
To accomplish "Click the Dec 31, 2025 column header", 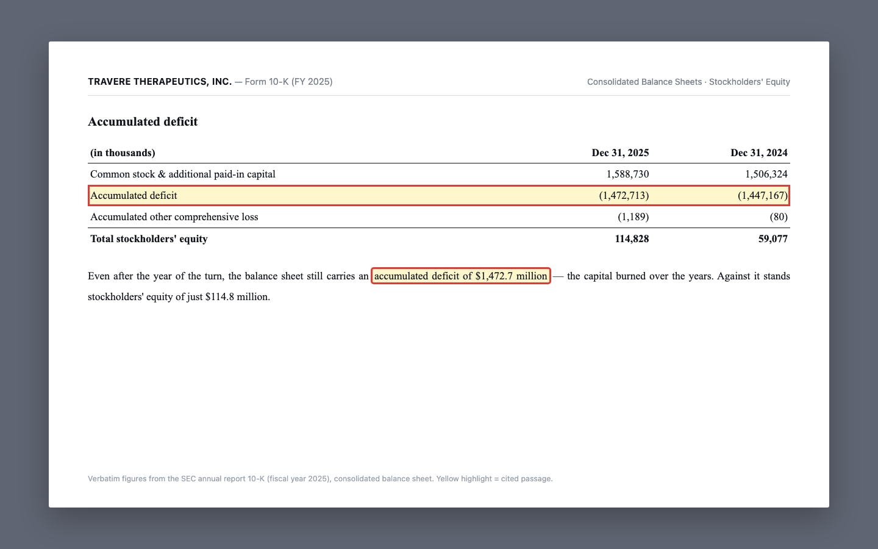I will (x=620, y=153).
